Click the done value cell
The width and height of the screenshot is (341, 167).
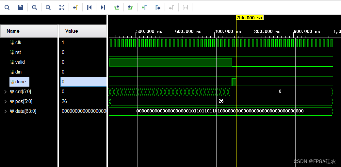83,82
